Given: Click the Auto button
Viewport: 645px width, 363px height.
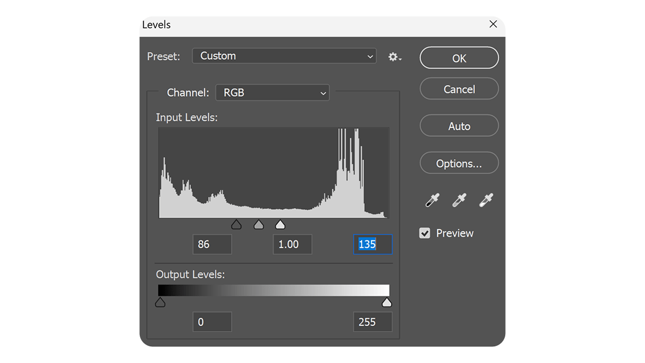Looking at the screenshot, I should coord(459,125).
